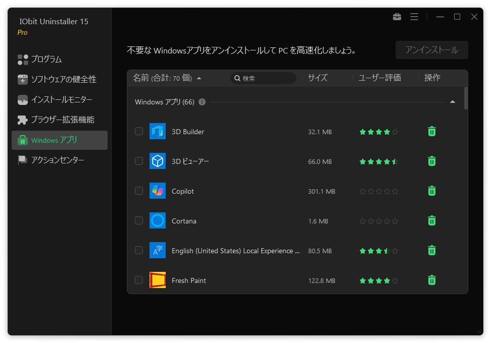Image resolution: width=491 pixels, height=343 pixels.
Task: Sort list by サイズ column header
Action: (318, 78)
